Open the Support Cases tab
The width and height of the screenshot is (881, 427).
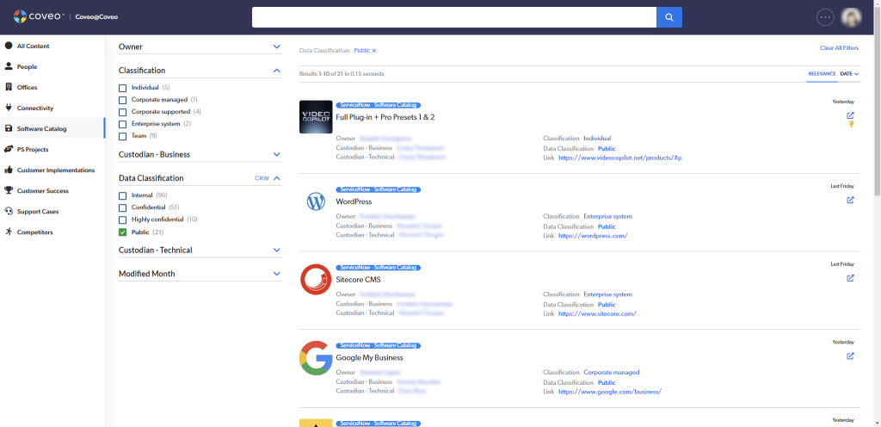38,211
